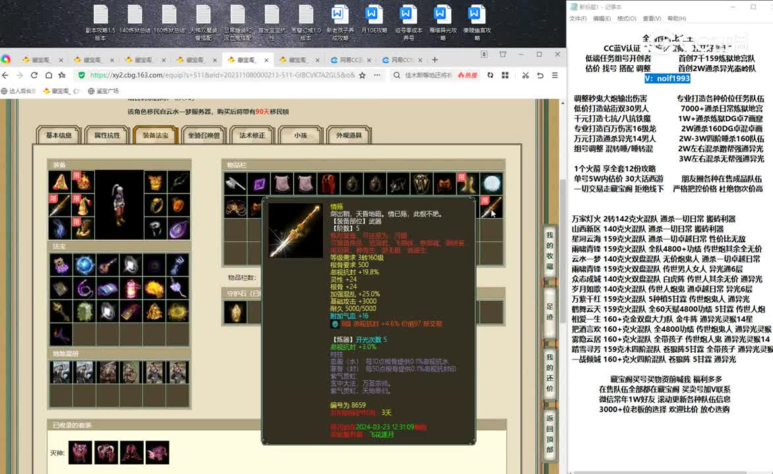Reload the page with the refresh icon
This screenshot has height=474, width=773.
[34, 75]
